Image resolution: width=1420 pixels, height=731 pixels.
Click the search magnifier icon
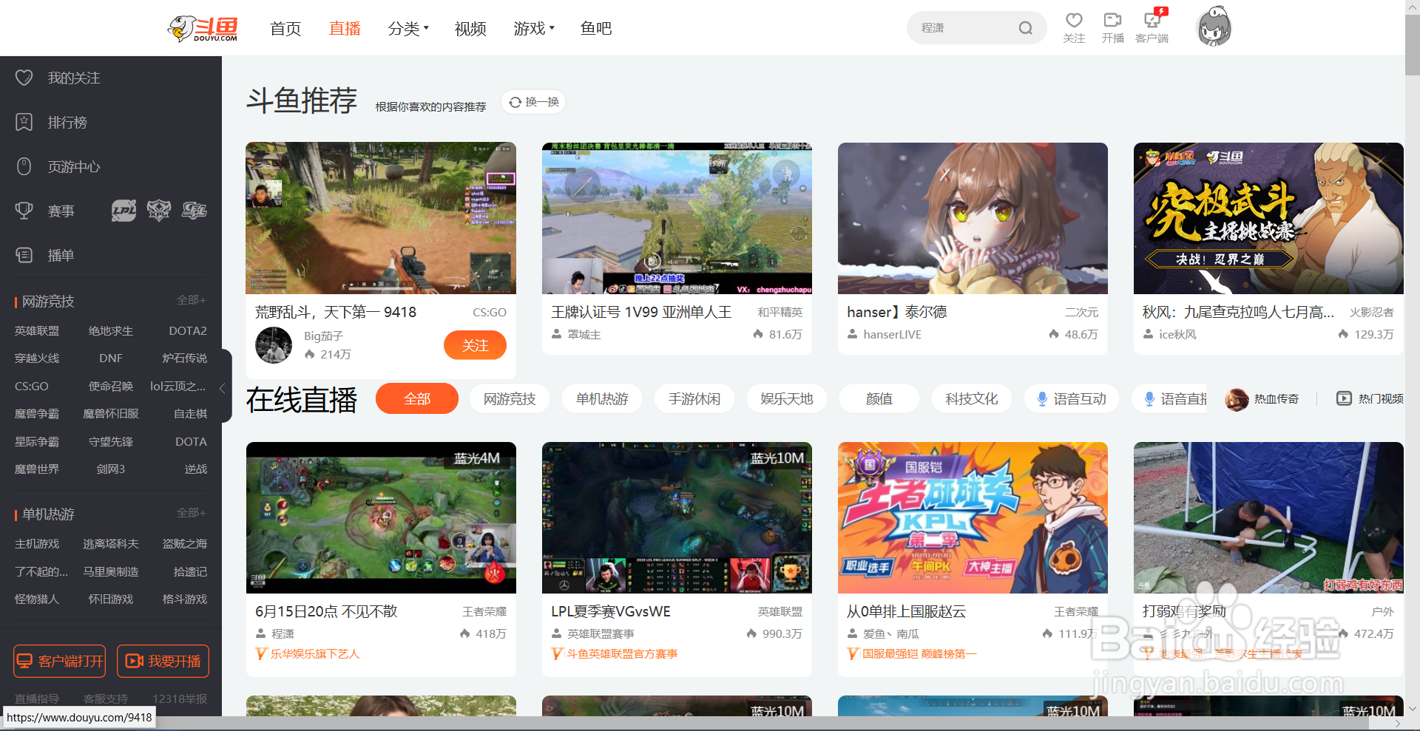1026,27
